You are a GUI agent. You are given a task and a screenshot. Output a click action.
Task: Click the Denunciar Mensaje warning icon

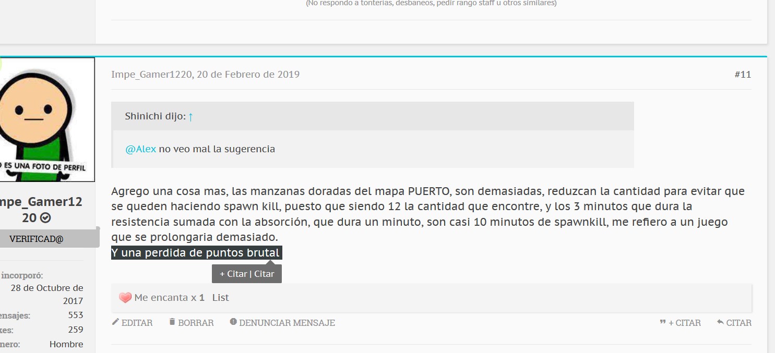pyautogui.click(x=233, y=322)
